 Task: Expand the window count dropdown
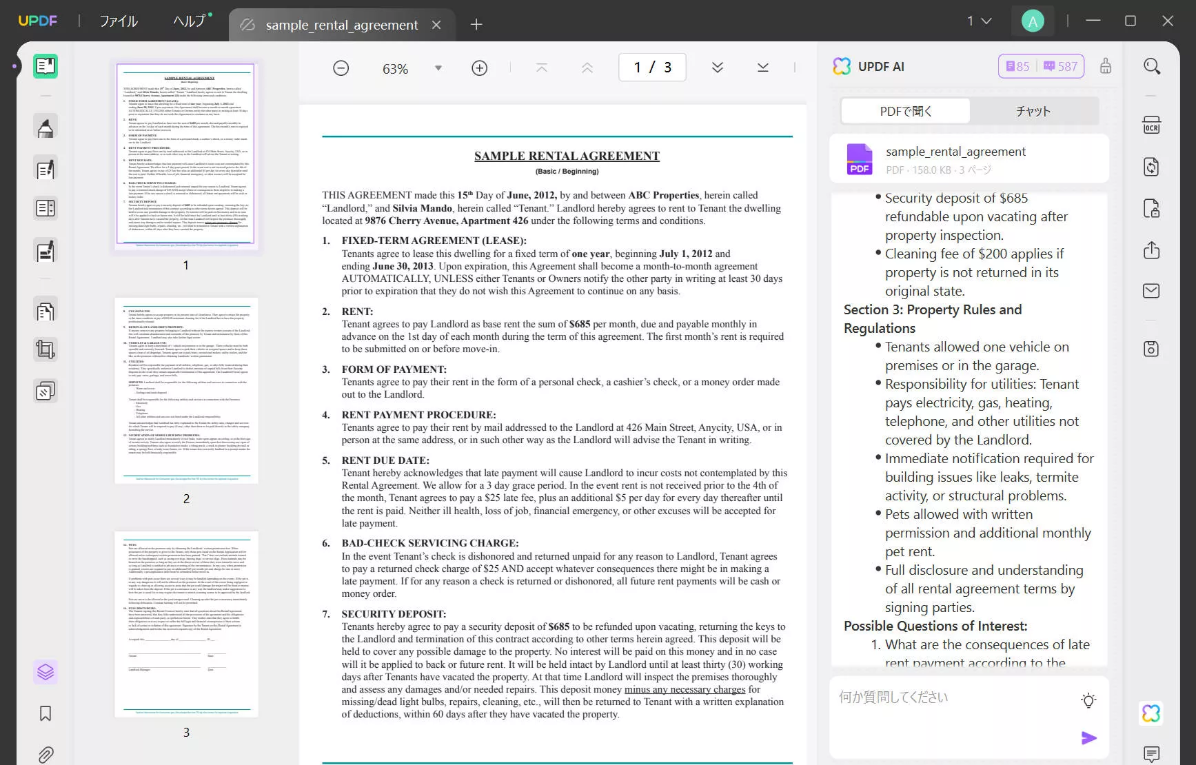tap(979, 21)
